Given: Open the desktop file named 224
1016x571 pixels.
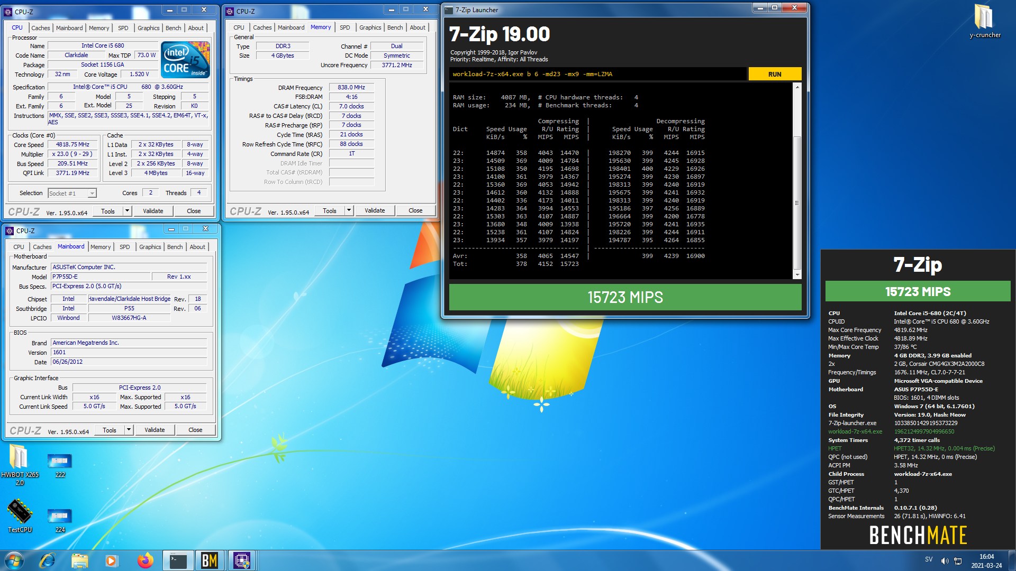Looking at the screenshot, I should 60,520.
